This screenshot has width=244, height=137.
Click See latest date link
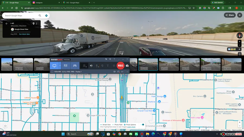coord(24,34)
